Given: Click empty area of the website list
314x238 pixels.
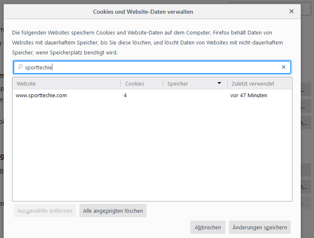Looking at the screenshot, I should [152, 150].
